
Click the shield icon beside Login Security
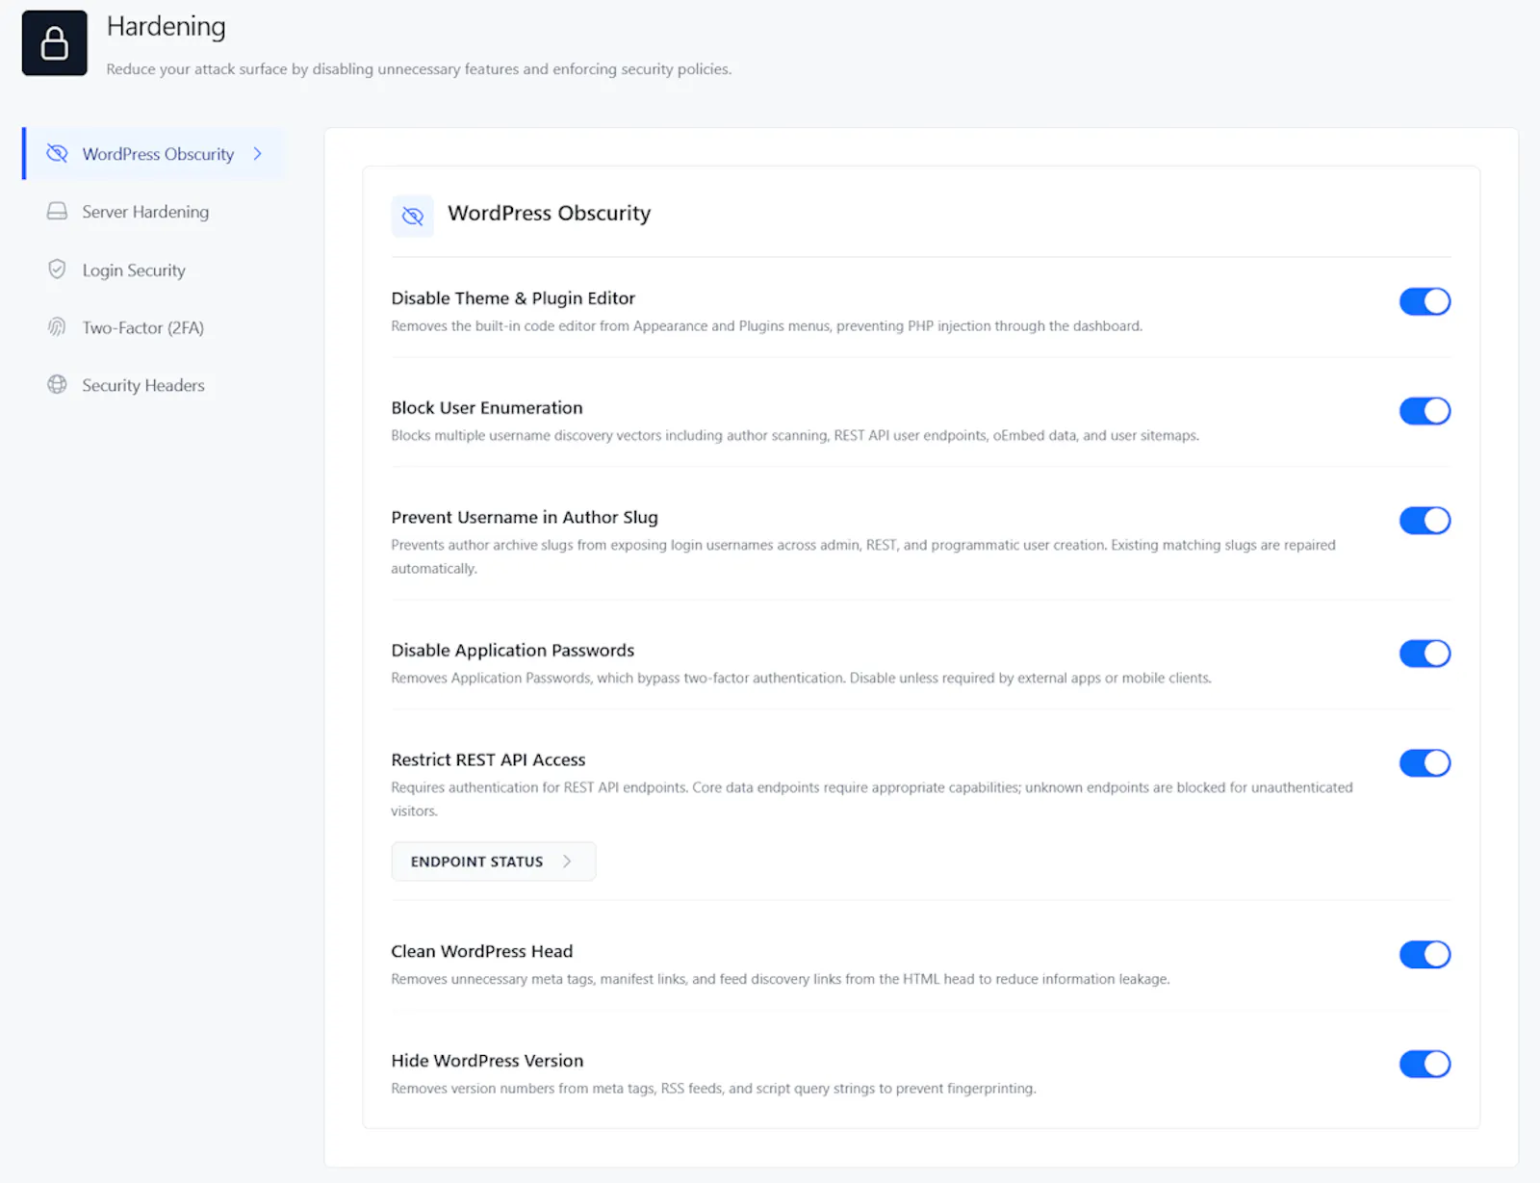coord(58,270)
